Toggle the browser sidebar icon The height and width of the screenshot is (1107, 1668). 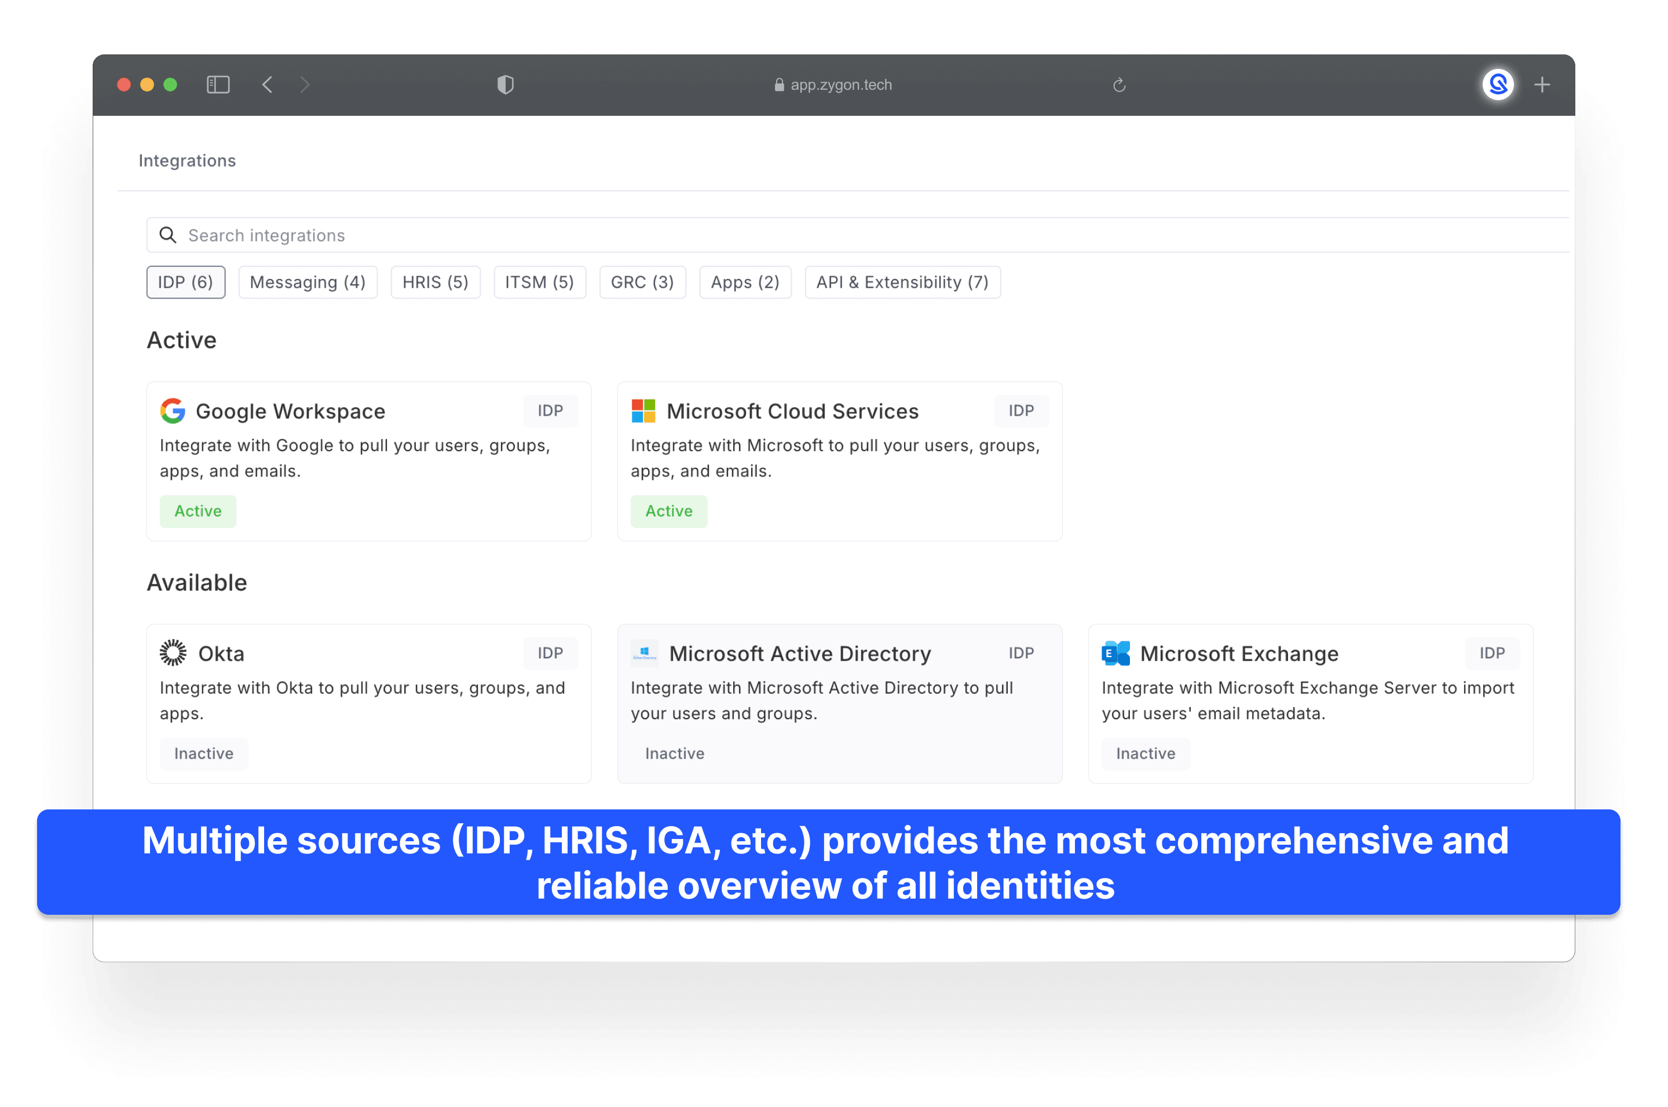pyautogui.click(x=218, y=85)
